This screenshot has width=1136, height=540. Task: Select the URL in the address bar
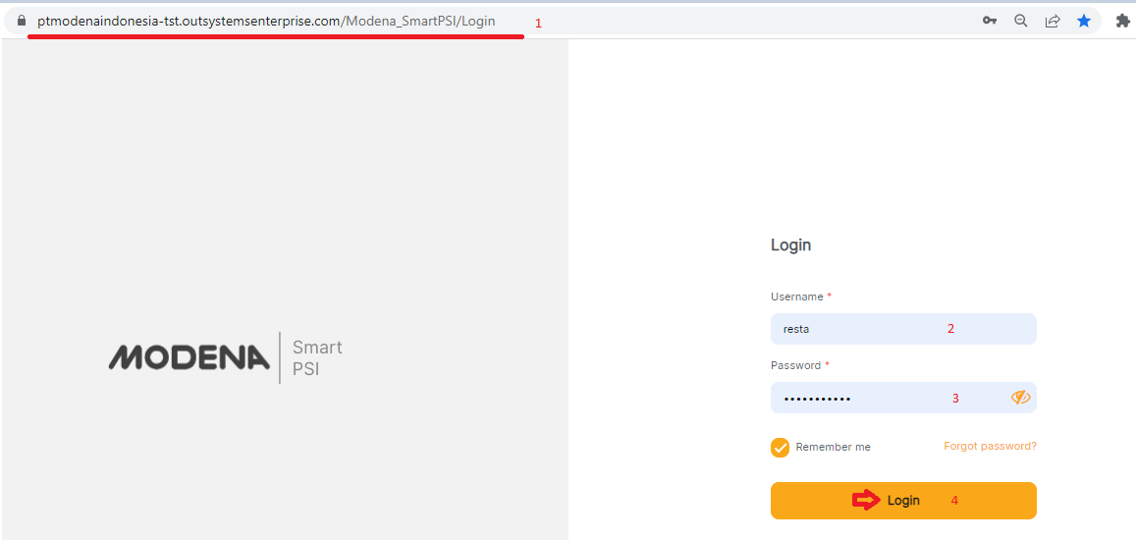pos(265,21)
